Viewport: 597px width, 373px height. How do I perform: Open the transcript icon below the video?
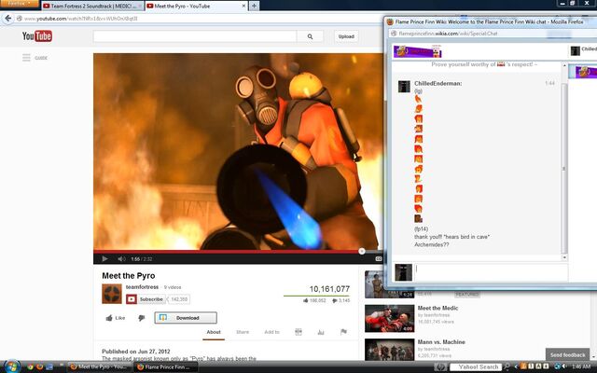click(298, 332)
